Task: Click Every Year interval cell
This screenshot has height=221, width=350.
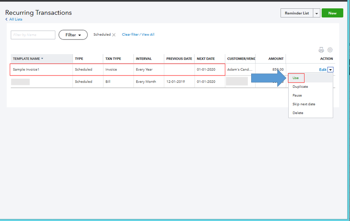Action: click(x=144, y=70)
